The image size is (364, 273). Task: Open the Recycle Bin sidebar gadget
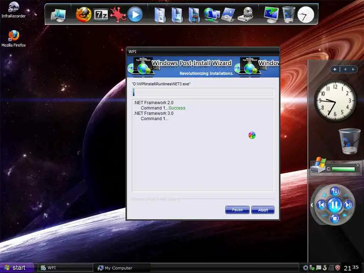point(349,141)
